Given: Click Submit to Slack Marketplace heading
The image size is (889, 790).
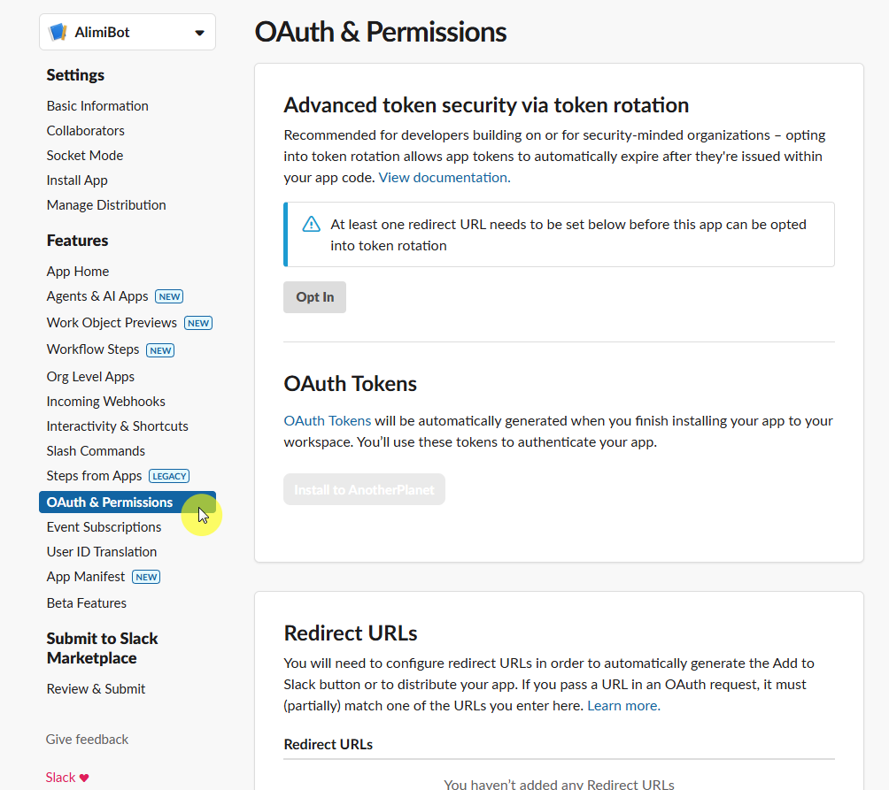Looking at the screenshot, I should coord(103,648).
